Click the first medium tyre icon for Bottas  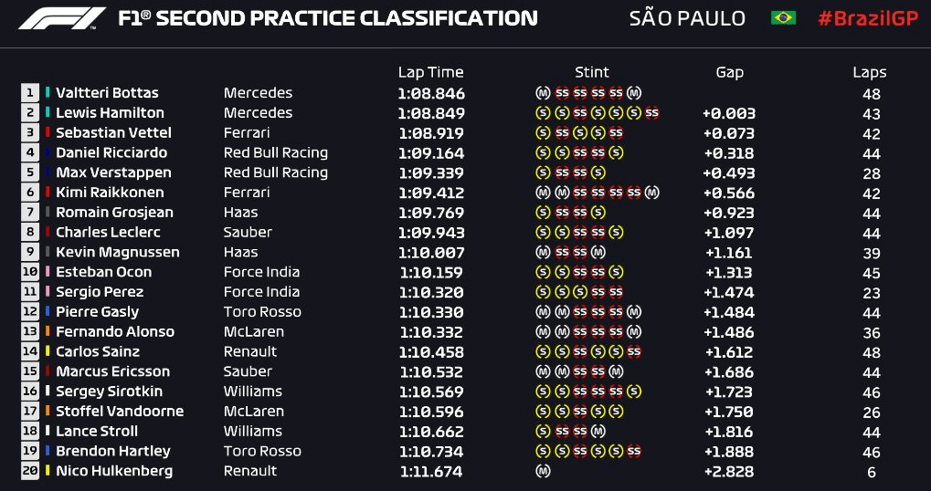click(x=543, y=93)
